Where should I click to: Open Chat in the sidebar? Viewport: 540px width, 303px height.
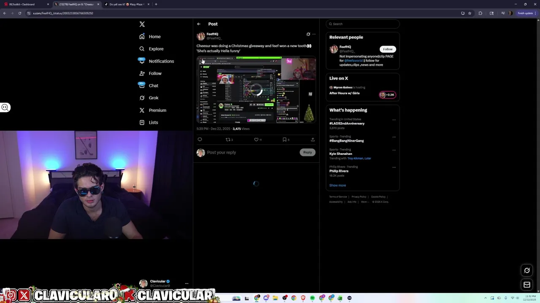click(x=148, y=85)
